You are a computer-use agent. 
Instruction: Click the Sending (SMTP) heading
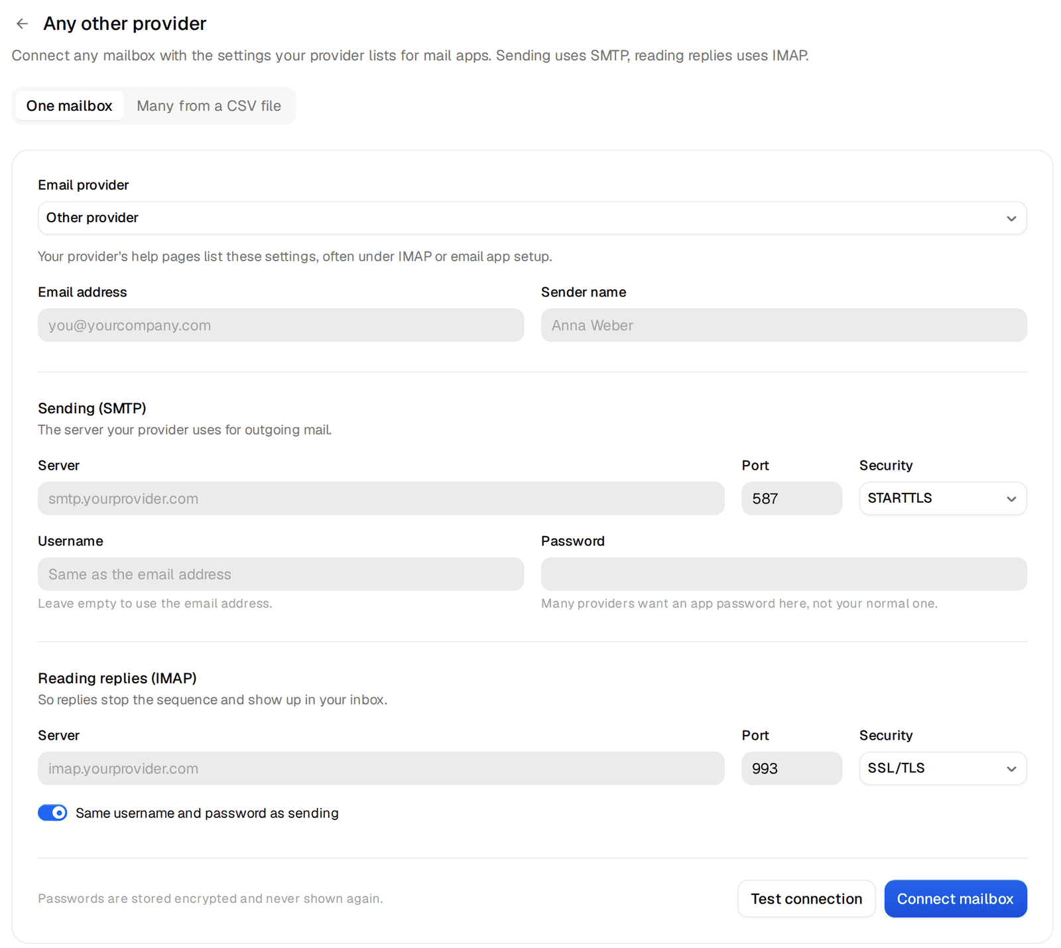[x=92, y=408]
